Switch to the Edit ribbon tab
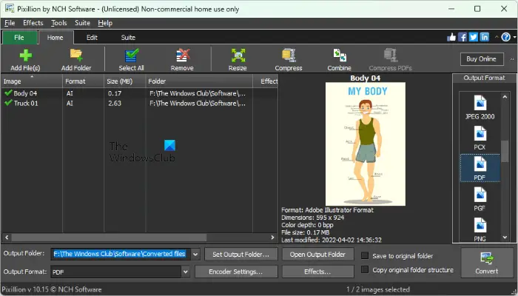 click(x=92, y=38)
